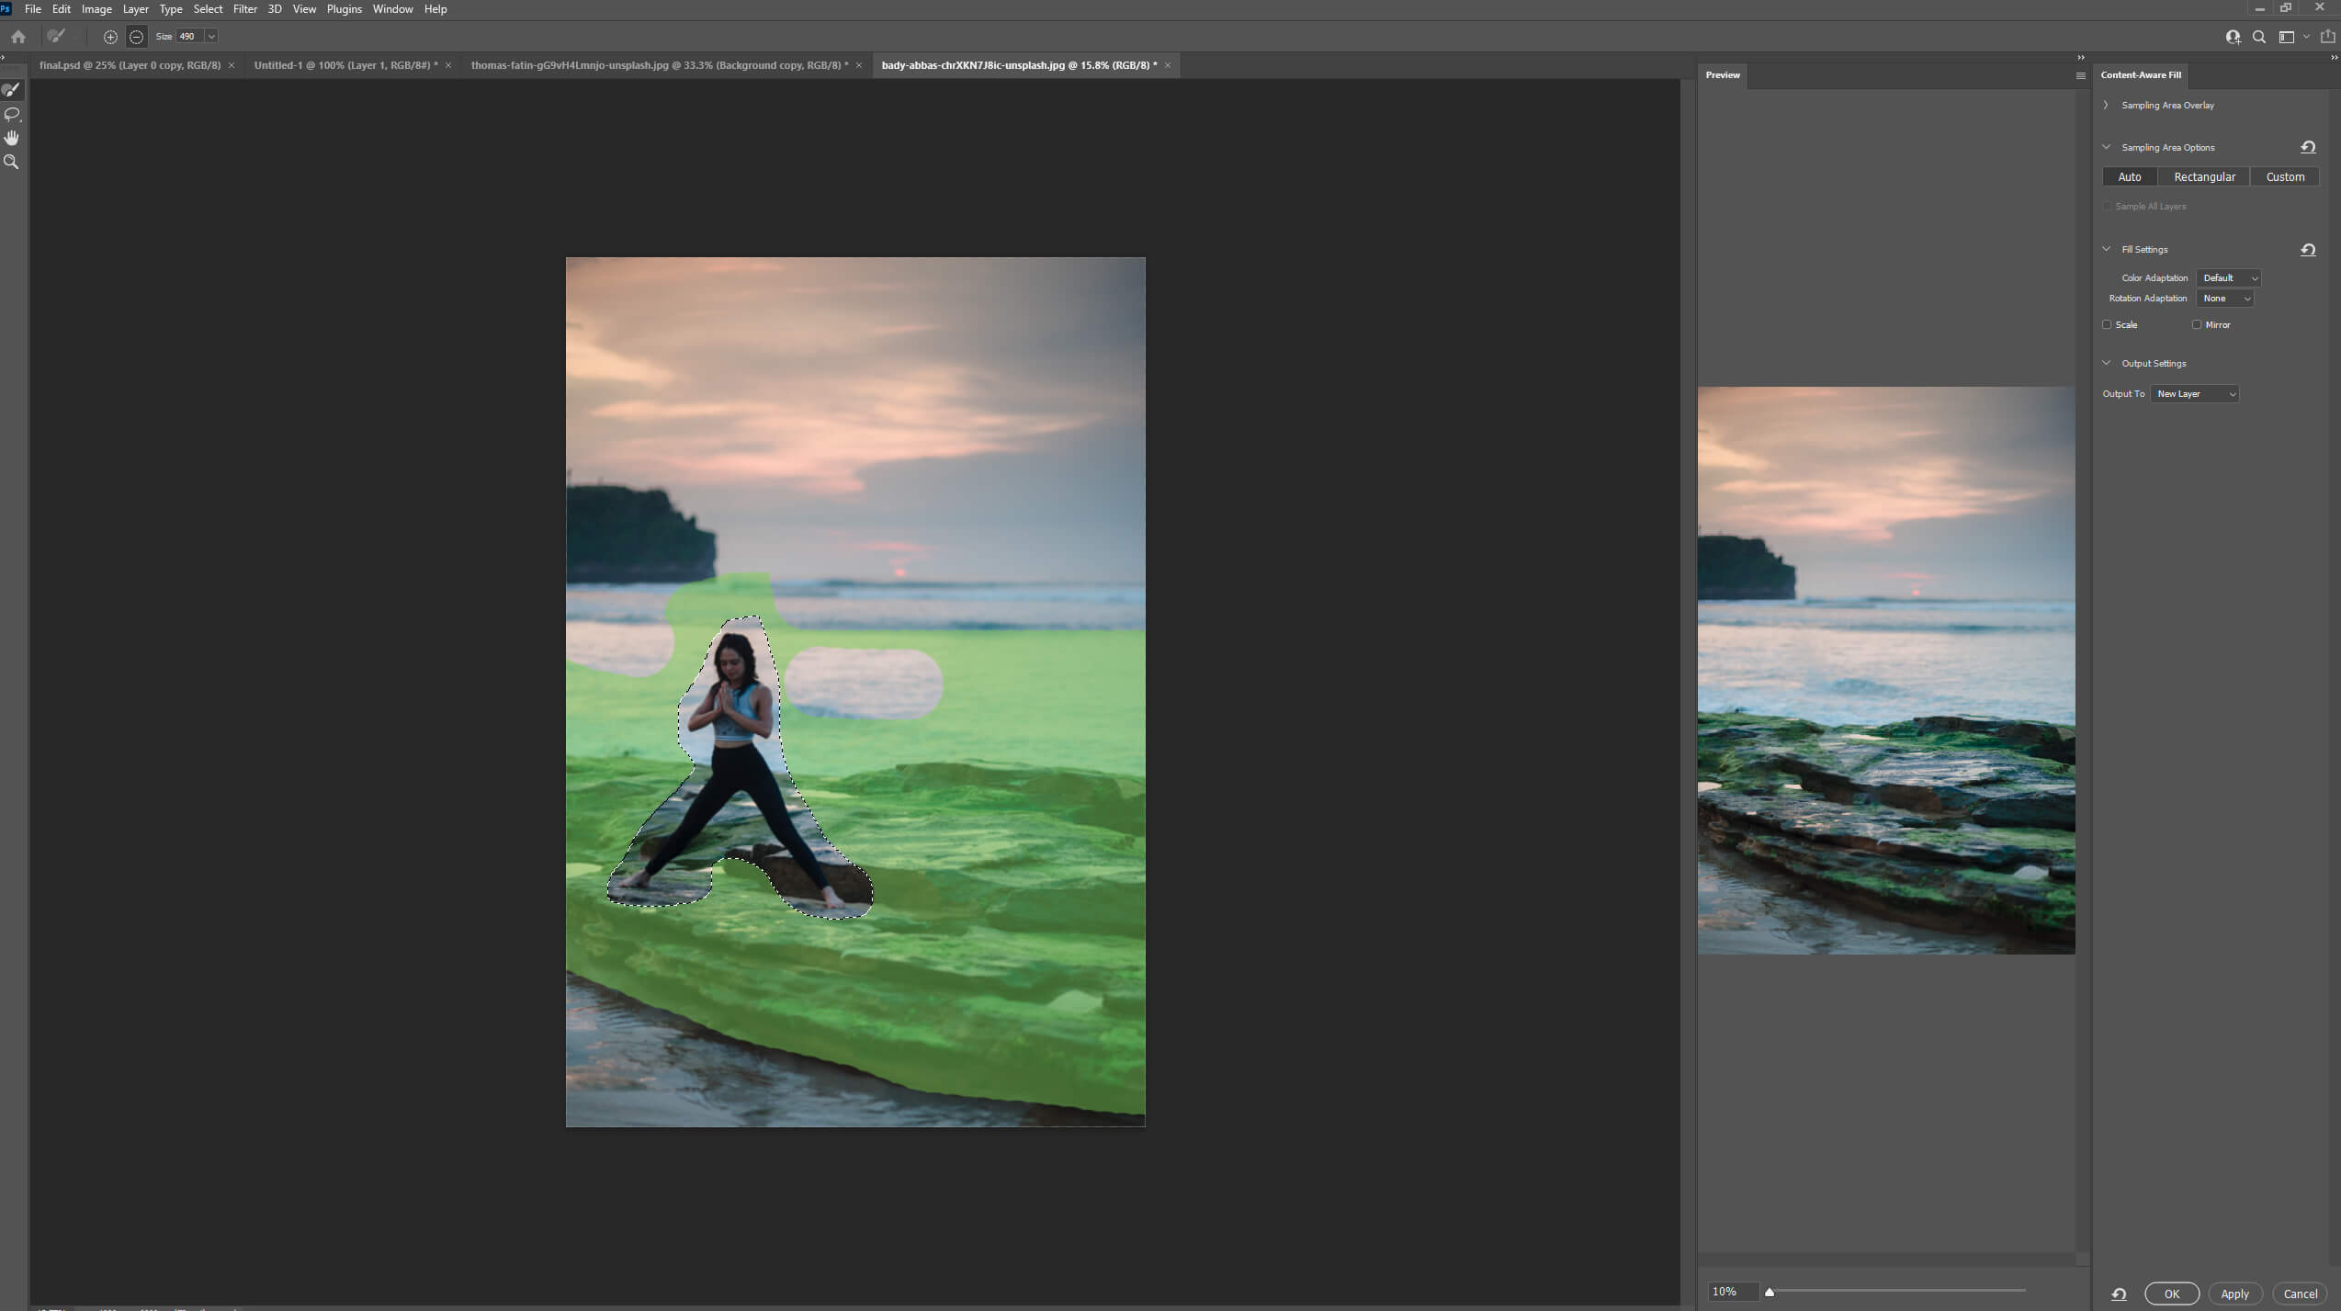Image resolution: width=2341 pixels, height=1311 pixels.
Task: Select the Brush tool in toolbar
Action: coord(11,88)
